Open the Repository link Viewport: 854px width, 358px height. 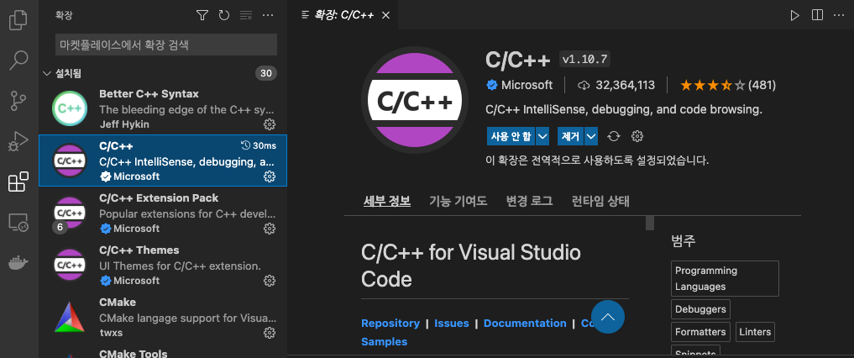(x=390, y=324)
